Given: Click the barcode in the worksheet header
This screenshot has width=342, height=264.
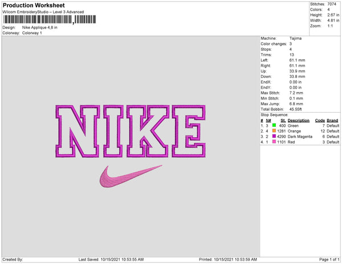Looking at the screenshot, I should [x=50, y=19].
